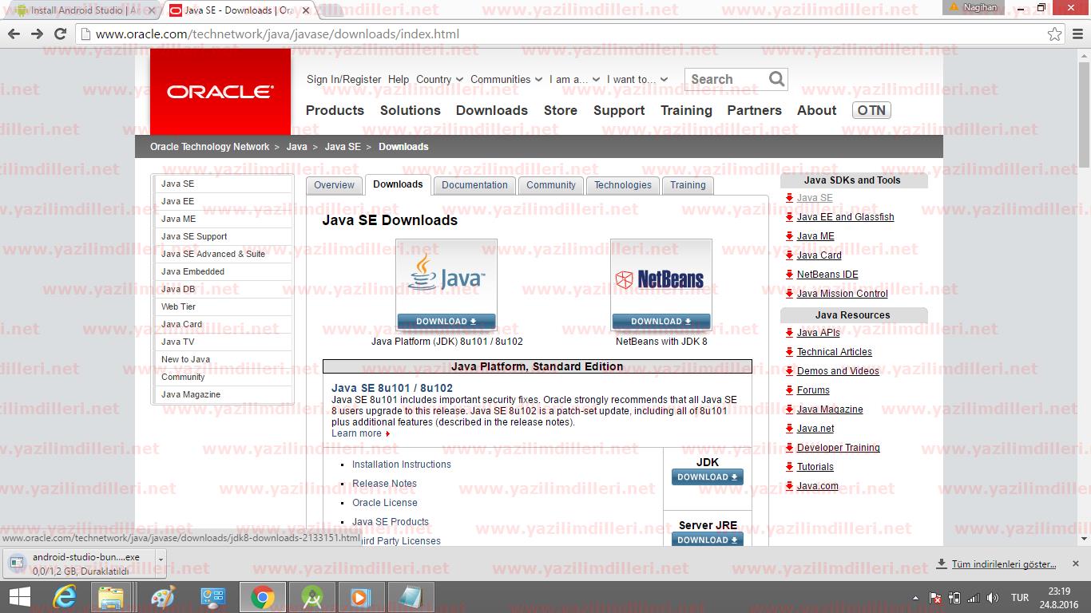This screenshot has width=1091, height=613.
Task: Open the Solutions menu
Action: (x=411, y=110)
